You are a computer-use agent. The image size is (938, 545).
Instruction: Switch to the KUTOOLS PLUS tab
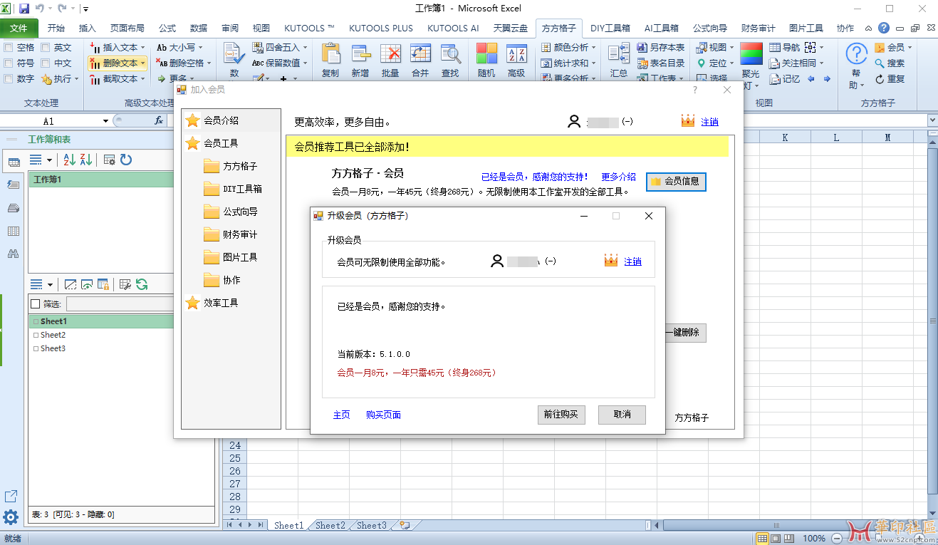tap(381, 28)
